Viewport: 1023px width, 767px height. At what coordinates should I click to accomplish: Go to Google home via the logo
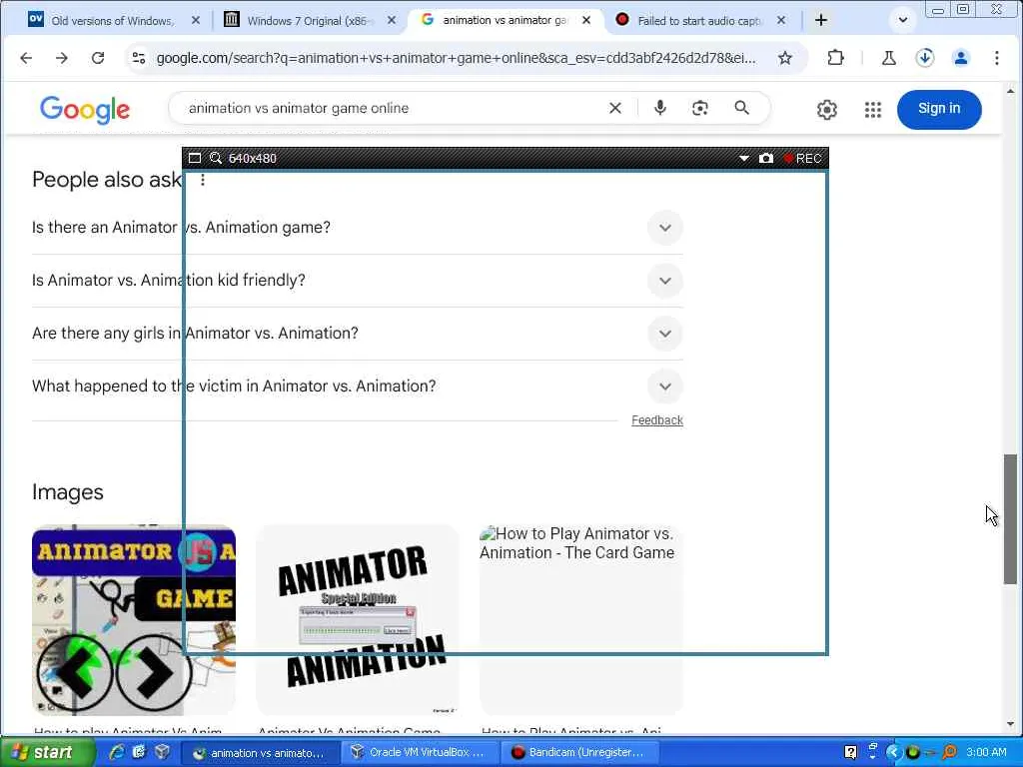85,110
